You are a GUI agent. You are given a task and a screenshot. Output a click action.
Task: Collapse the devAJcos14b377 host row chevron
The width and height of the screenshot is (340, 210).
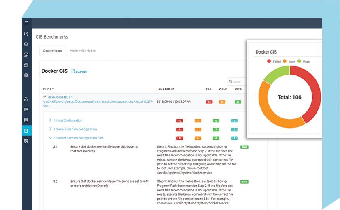[x=45, y=97]
